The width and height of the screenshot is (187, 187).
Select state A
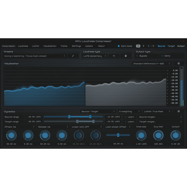(138, 46)
